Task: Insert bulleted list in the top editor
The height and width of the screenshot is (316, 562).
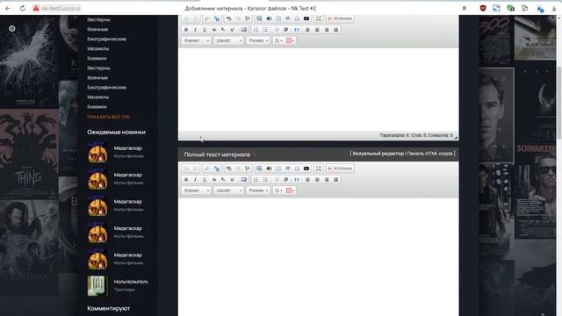Action: (265, 30)
